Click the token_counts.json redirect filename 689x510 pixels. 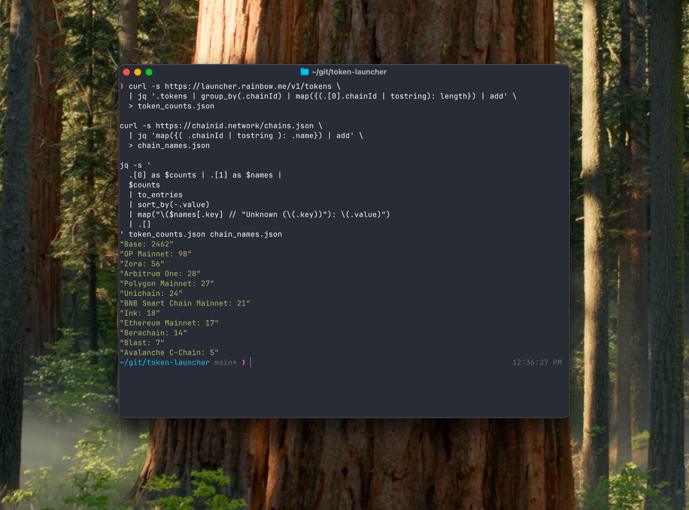tap(176, 106)
